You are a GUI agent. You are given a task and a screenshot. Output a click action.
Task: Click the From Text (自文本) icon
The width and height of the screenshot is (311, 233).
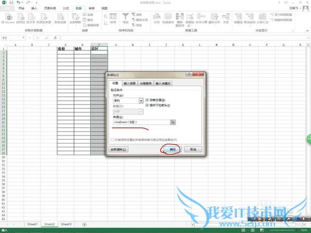point(31,18)
